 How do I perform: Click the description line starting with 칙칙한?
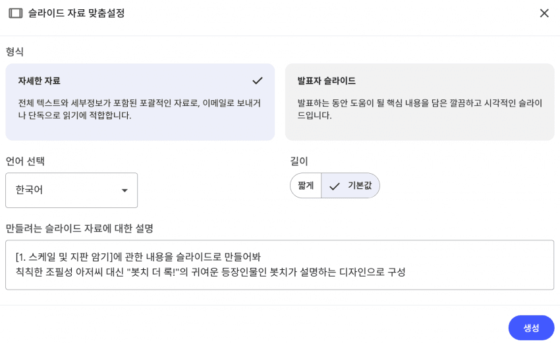tap(210, 272)
